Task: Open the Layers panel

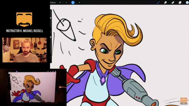Action: click(x=180, y=3)
